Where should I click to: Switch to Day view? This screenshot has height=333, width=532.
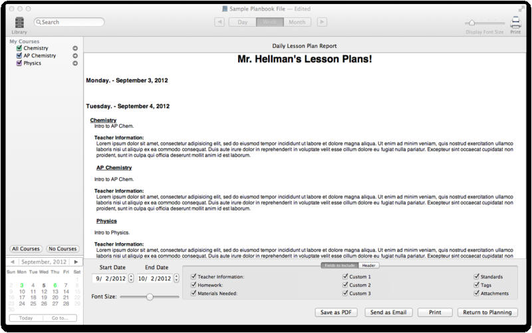(x=242, y=22)
